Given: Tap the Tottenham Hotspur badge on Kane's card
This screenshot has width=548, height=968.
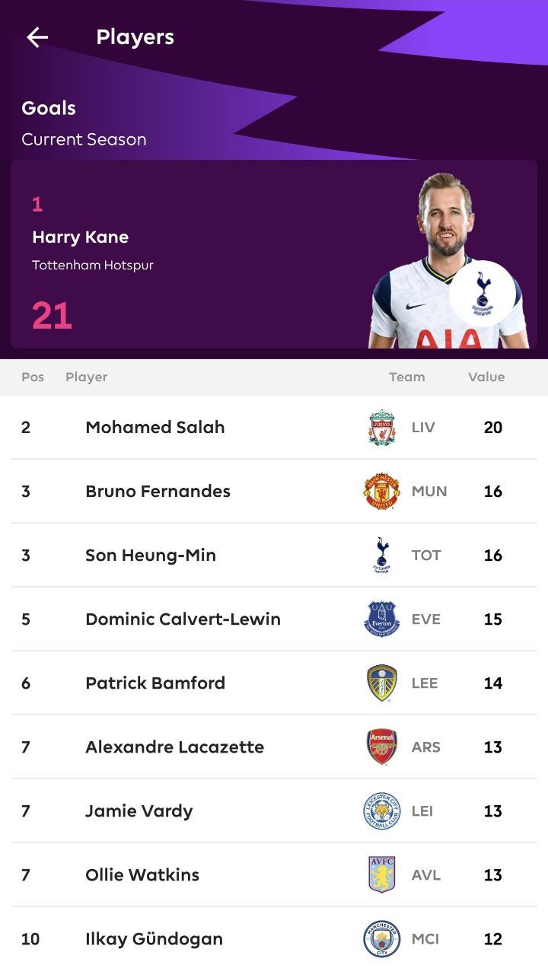Looking at the screenshot, I should 482,293.
